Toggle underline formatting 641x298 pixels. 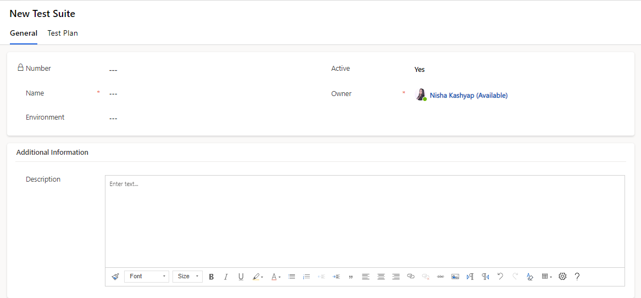pyautogui.click(x=241, y=277)
